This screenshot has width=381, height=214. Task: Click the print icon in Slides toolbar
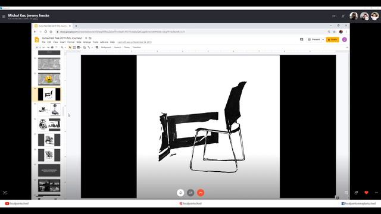pos(52,48)
